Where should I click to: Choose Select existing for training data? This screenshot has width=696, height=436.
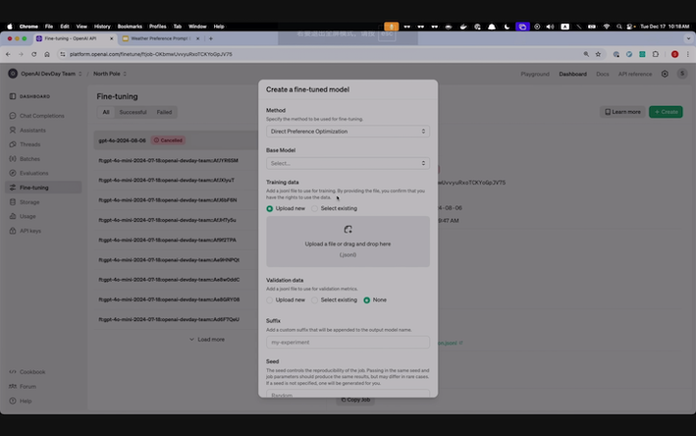(315, 208)
